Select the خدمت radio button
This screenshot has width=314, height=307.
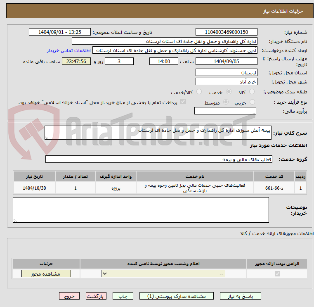point(229,92)
